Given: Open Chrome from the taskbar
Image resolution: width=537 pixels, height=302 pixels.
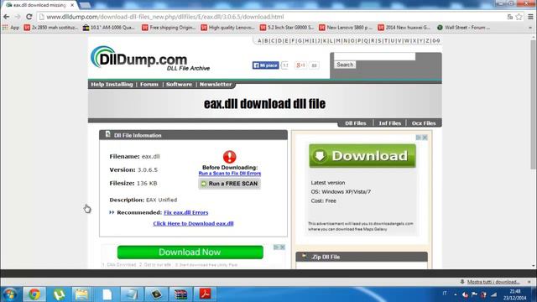Looking at the screenshot, I should (x=34, y=294).
